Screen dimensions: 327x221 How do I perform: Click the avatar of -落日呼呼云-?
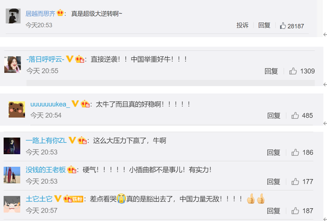12,64
